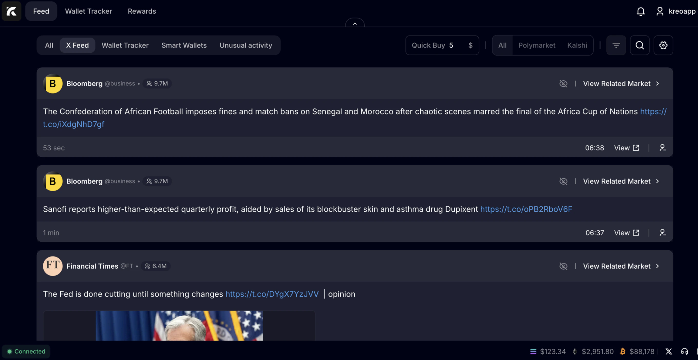Open the Sanofi t.co article link
Screen dimensions: 698x360
526,209
